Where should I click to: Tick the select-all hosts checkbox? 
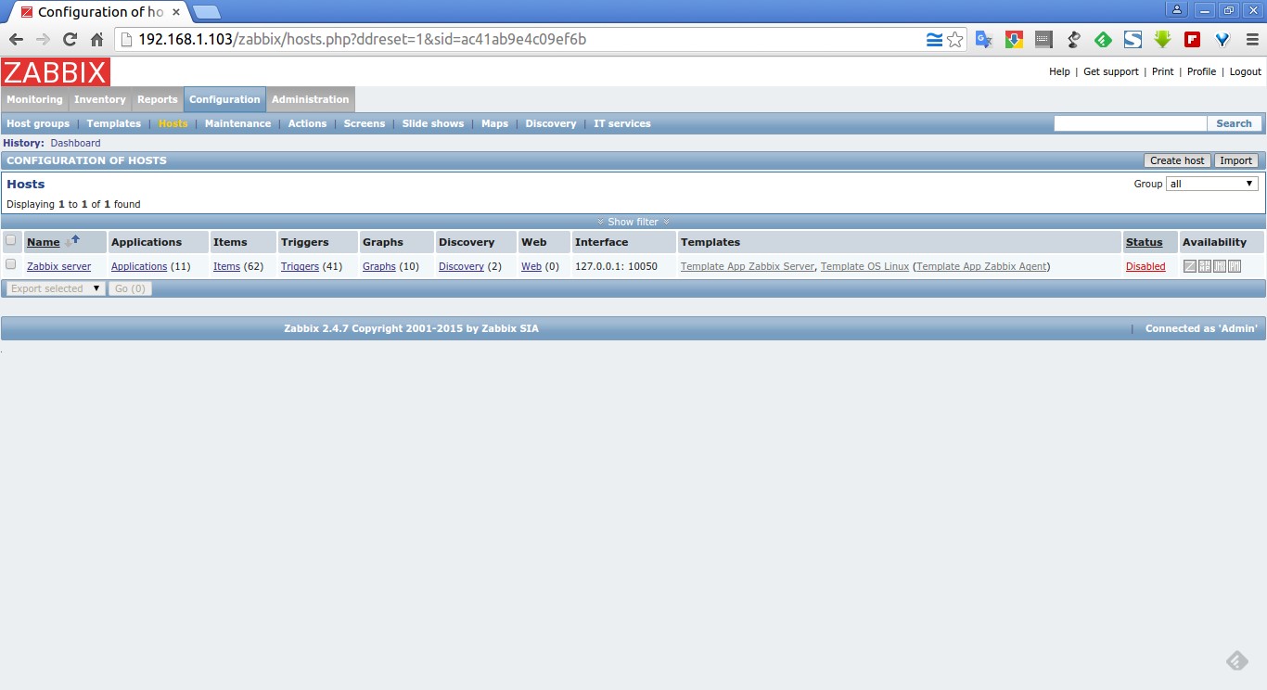point(11,240)
